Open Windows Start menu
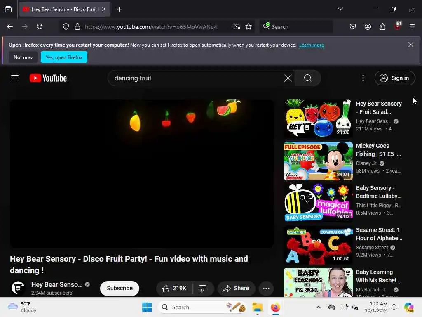 tap(147, 307)
